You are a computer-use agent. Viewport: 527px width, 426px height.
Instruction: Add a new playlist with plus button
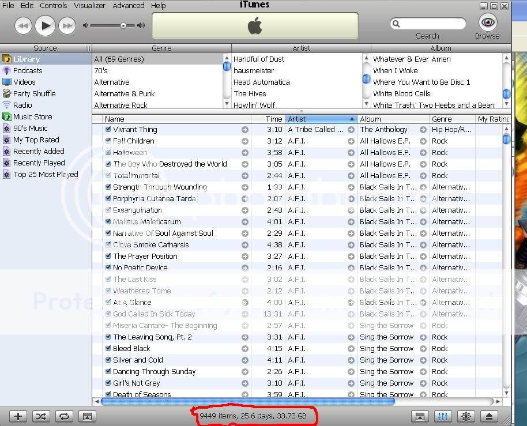pyautogui.click(x=18, y=416)
